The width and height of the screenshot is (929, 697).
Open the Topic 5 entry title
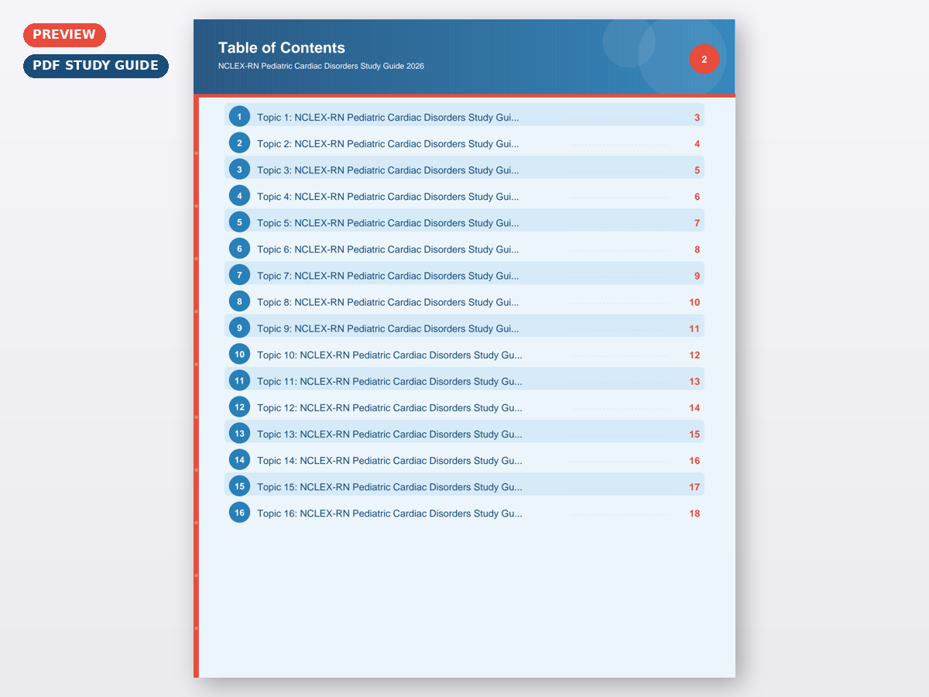click(388, 223)
